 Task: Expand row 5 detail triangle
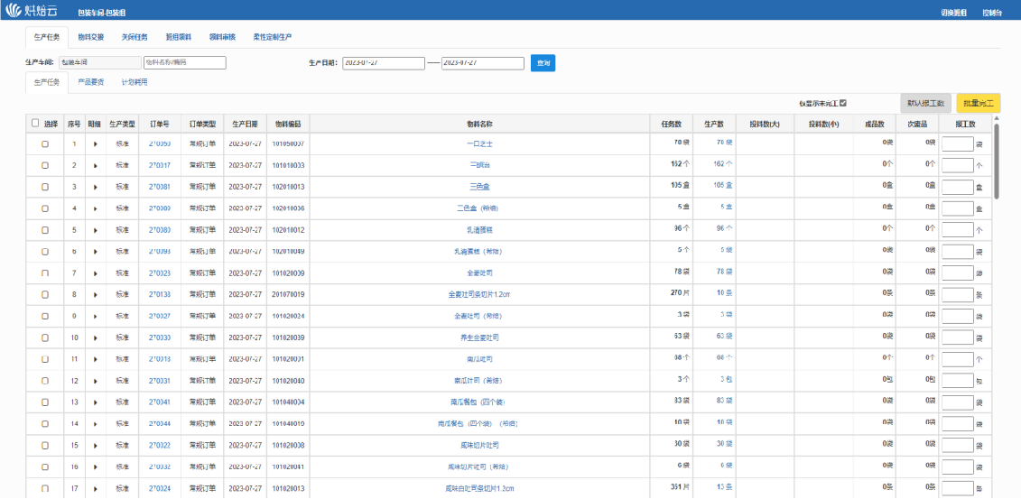[x=95, y=230]
